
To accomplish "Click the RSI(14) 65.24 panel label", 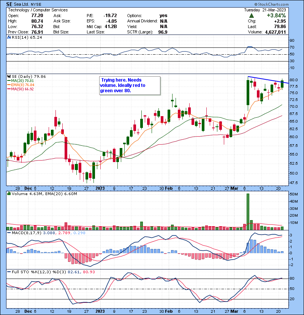I will tap(27, 37).
